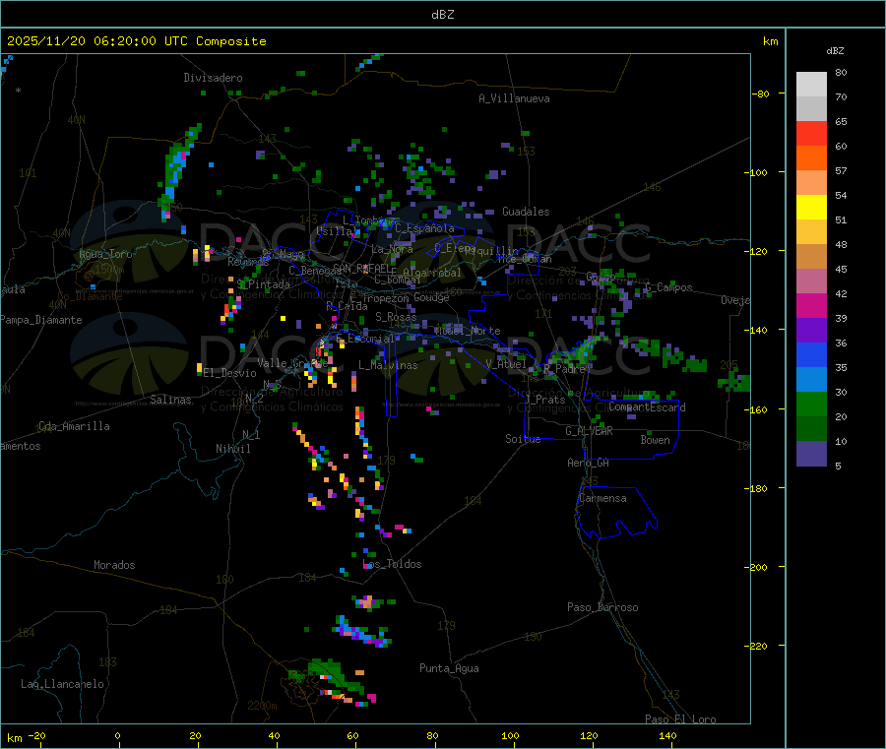Click the Punta_Agua place label
This screenshot has width=886, height=749.
coord(449,668)
